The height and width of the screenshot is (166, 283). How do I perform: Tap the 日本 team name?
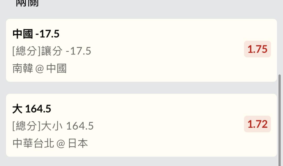tap(78, 143)
